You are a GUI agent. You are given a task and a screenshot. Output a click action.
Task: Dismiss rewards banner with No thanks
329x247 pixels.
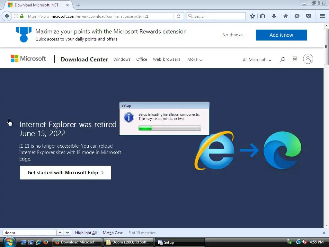(x=233, y=35)
